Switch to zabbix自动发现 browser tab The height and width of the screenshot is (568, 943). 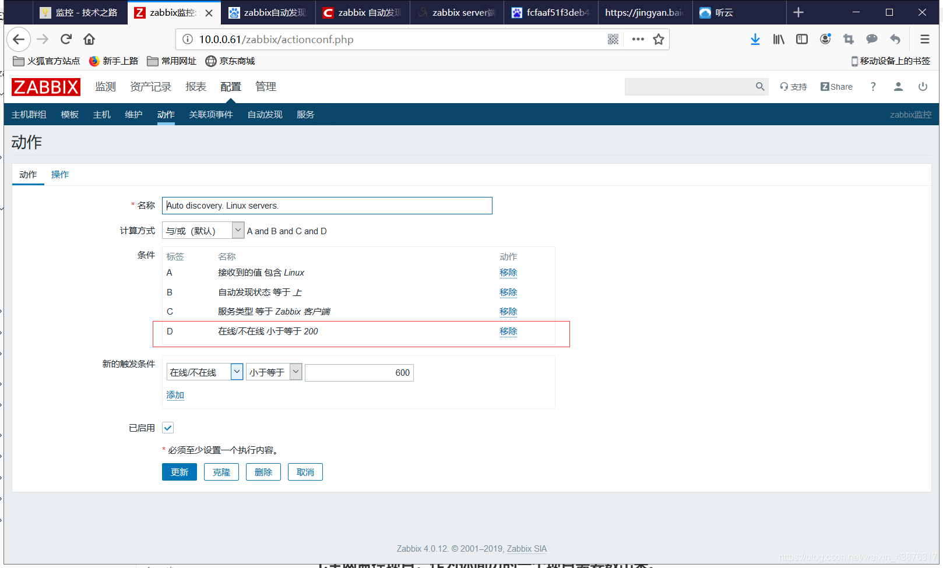pos(268,12)
